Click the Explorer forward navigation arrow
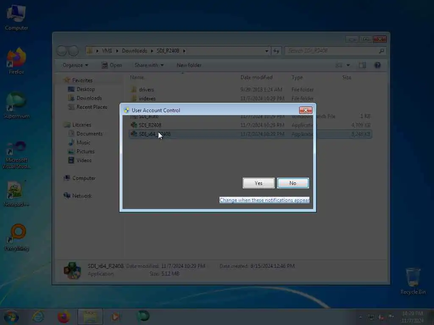Viewport: 434px width, 325px height. (74, 51)
